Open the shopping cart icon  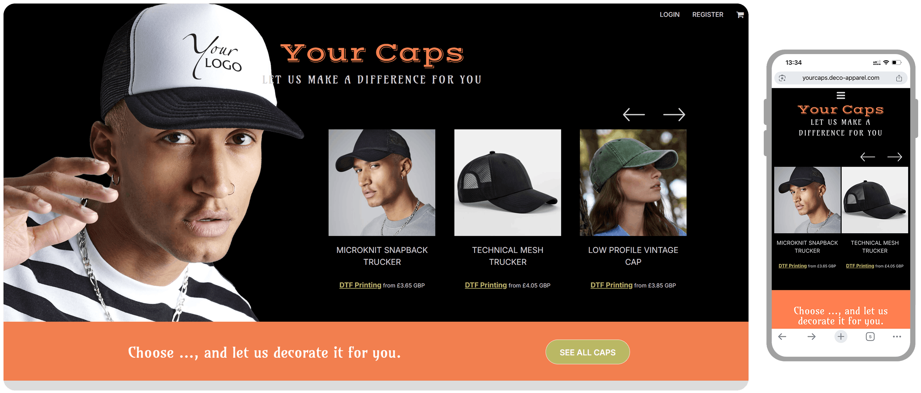click(x=740, y=15)
